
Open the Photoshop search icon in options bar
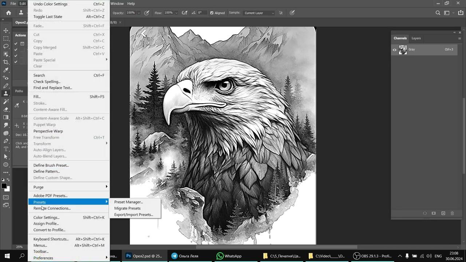tap(438, 13)
